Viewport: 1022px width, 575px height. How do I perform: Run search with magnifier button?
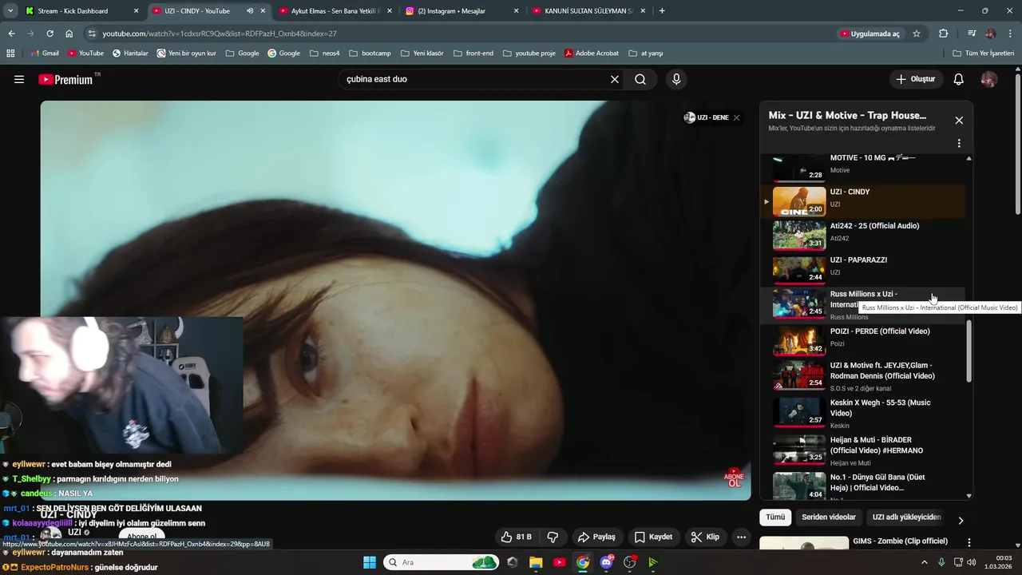click(640, 79)
